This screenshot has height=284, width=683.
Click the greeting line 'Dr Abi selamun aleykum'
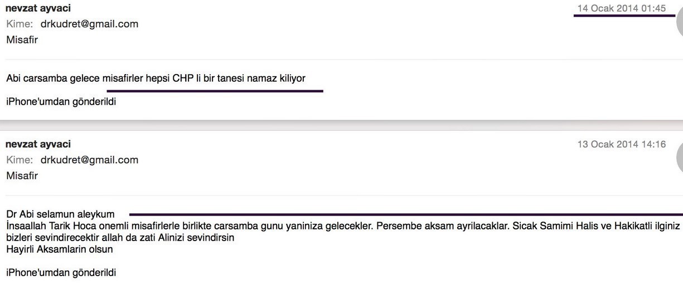tap(60, 214)
